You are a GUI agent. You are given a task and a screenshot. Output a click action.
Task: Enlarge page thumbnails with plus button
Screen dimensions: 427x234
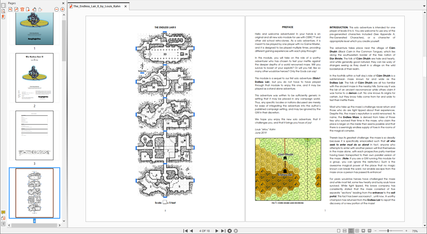(62, 9)
